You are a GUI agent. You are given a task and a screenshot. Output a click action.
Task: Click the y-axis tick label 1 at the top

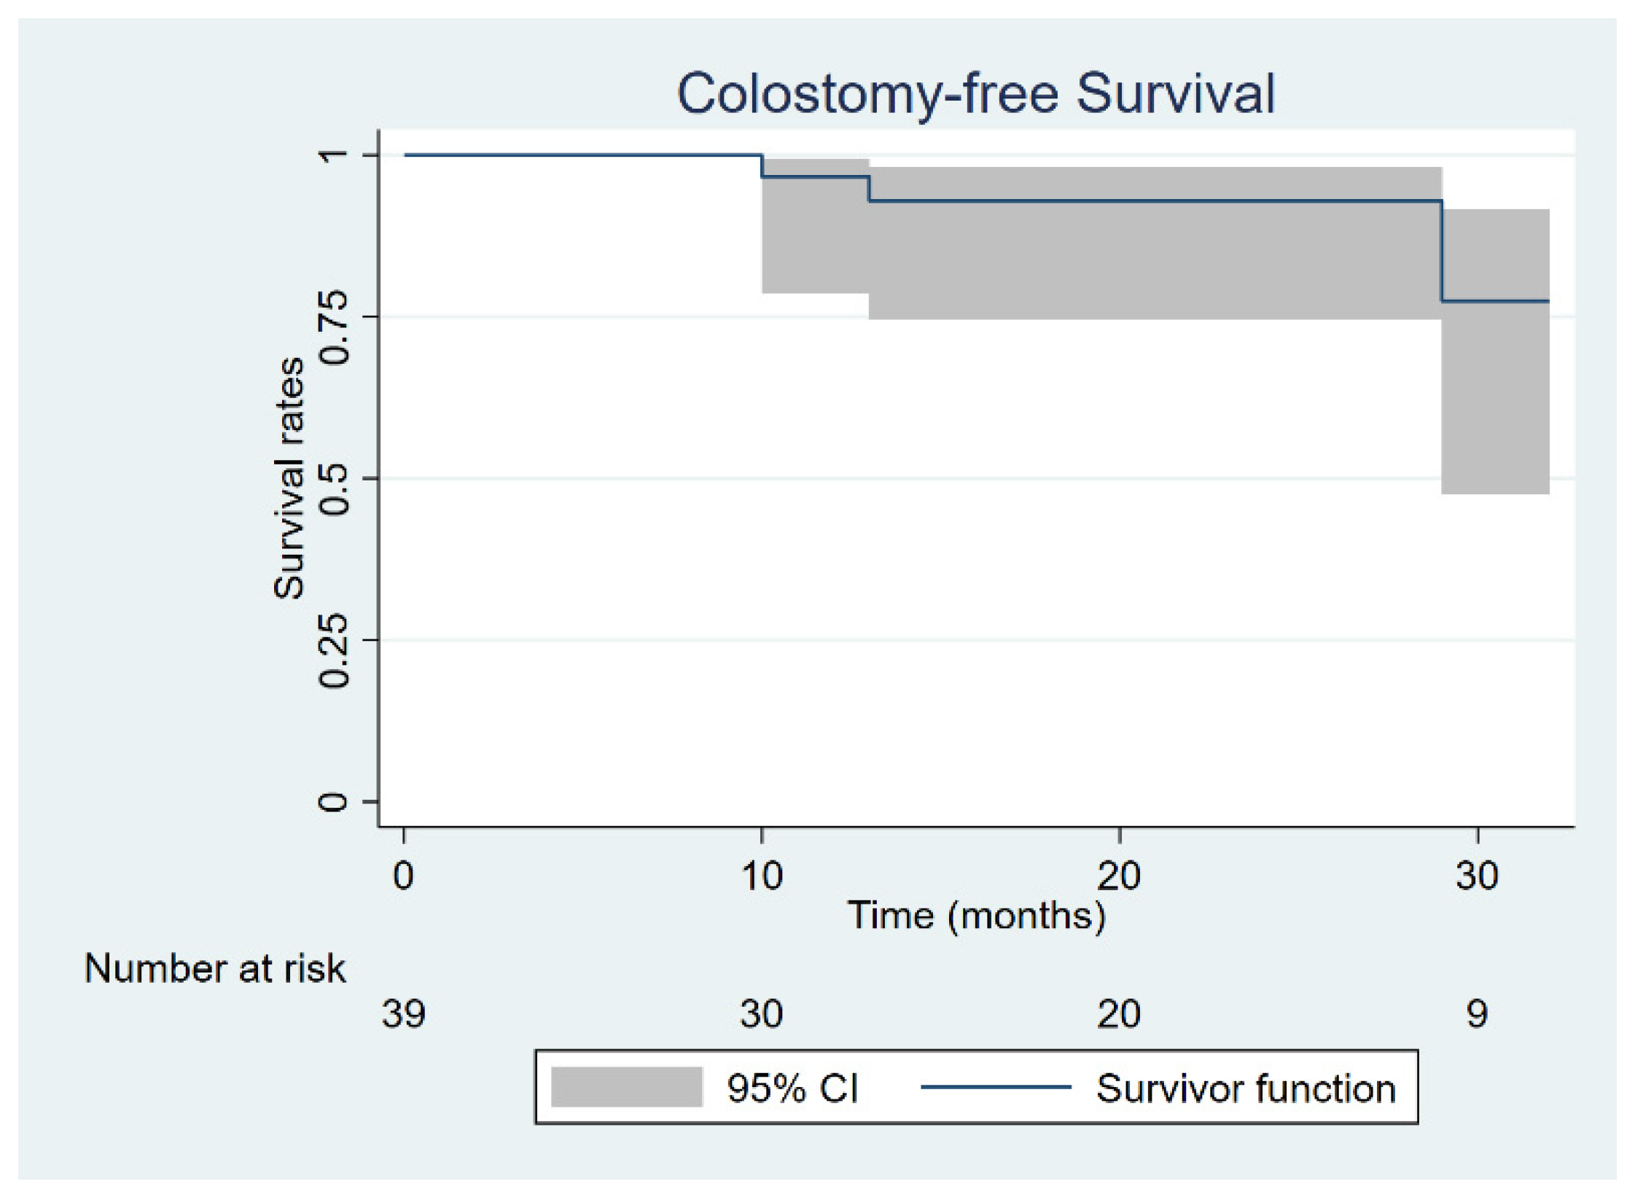coord(334,155)
